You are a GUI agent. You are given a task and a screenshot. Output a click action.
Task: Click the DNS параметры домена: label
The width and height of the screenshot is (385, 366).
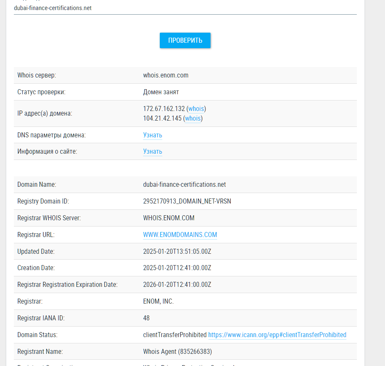(x=52, y=135)
